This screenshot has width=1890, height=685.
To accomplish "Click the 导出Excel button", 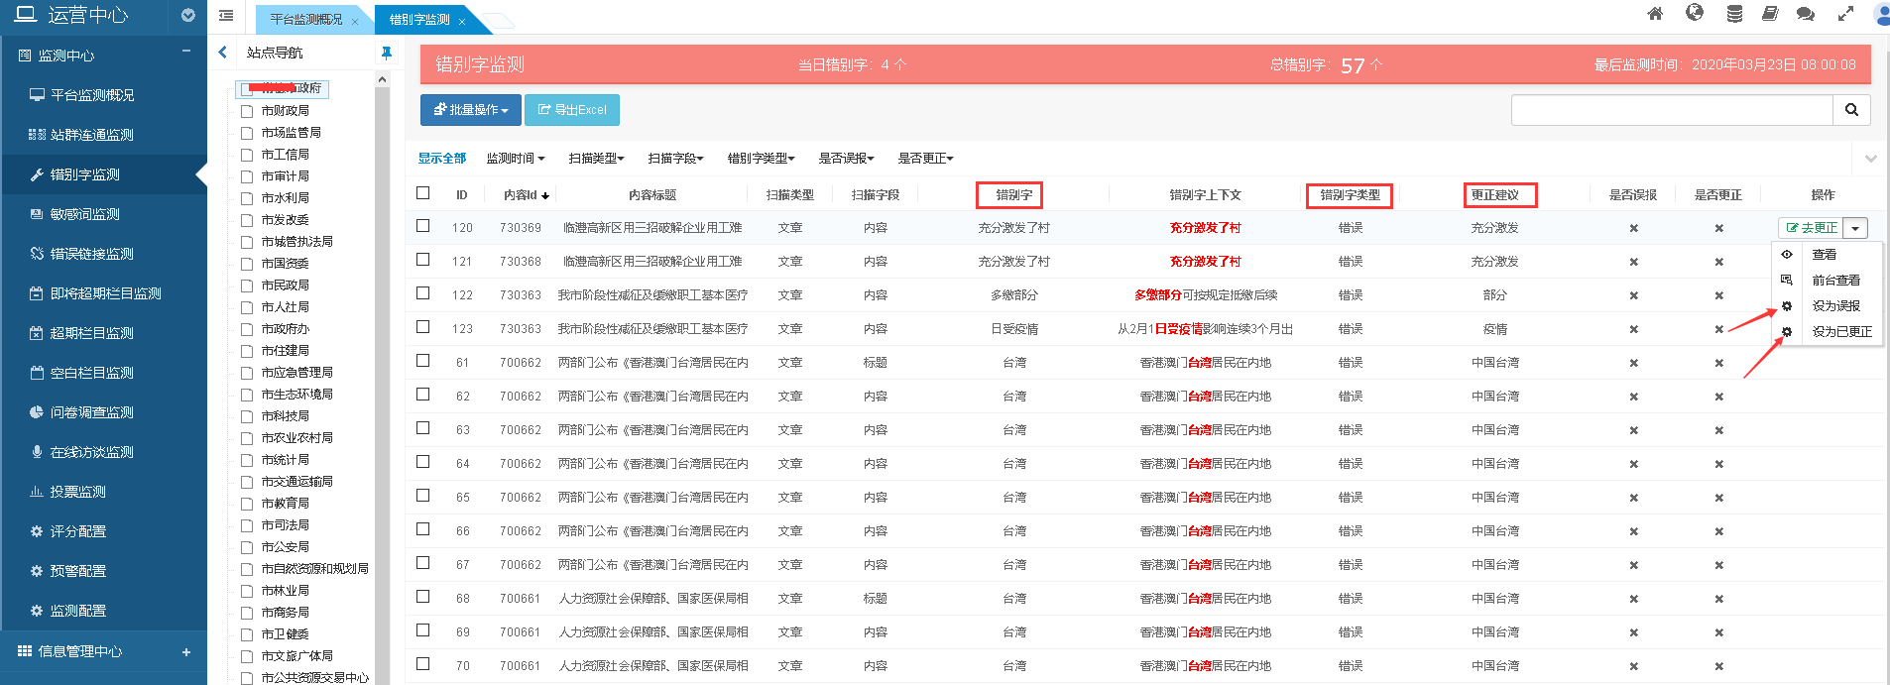I will [572, 110].
